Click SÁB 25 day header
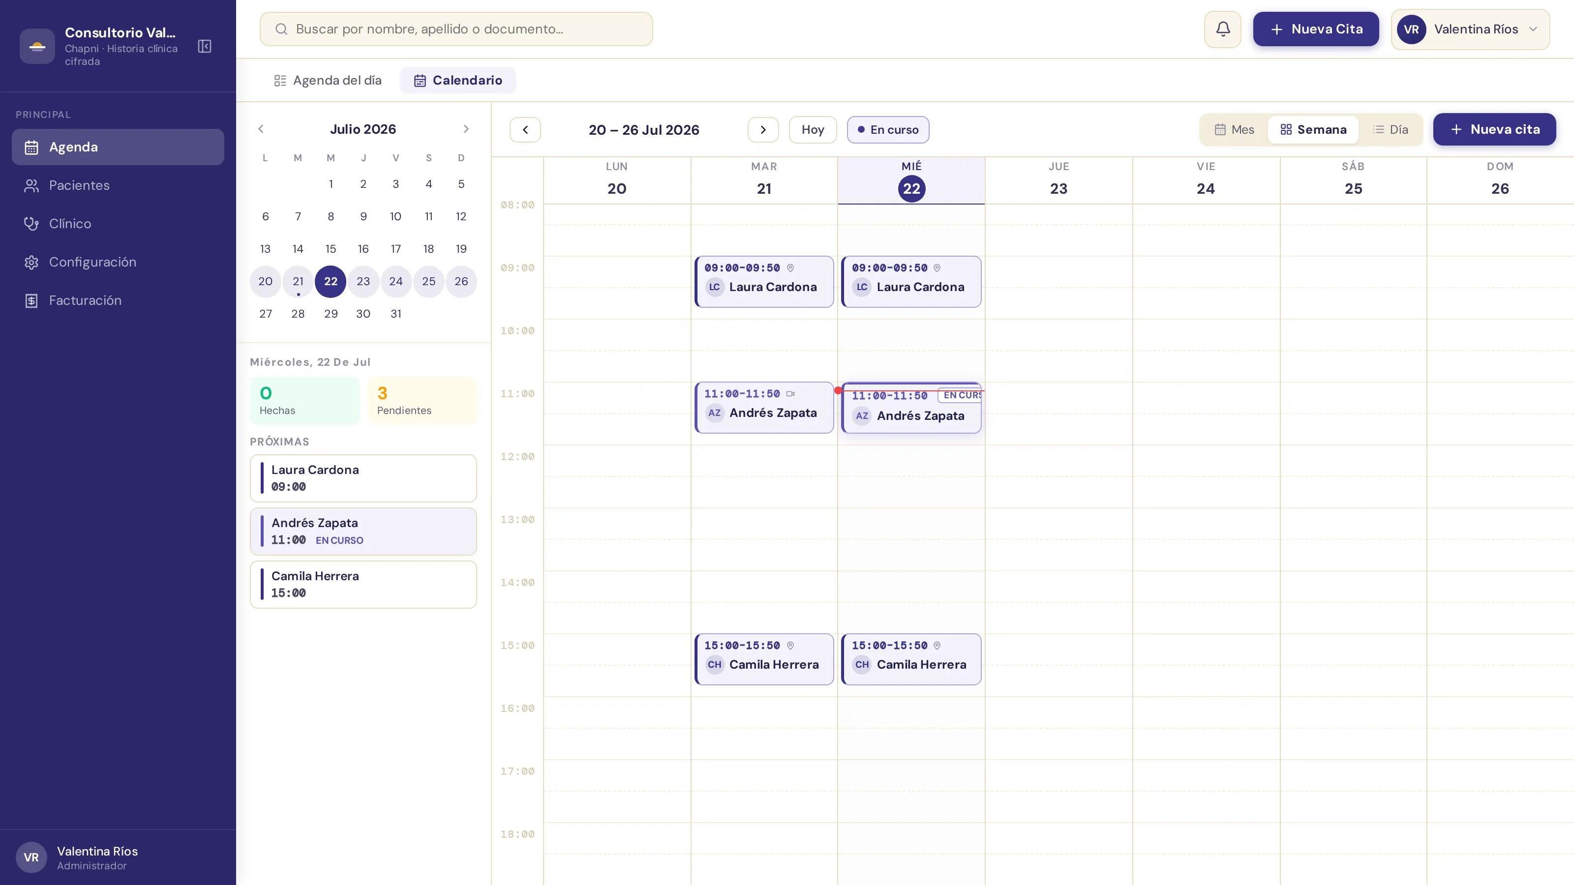The width and height of the screenshot is (1574, 885). click(1354, 181)
